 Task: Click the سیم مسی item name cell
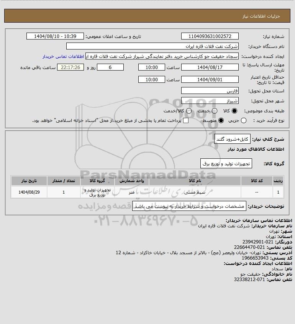pos(195,192)
